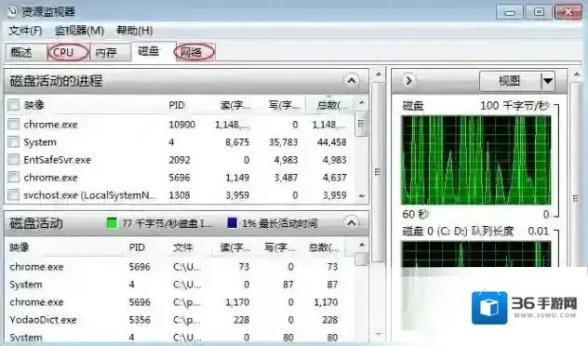Click the 100 千字节/秒 graph scale label
The height and width of the screenshot is (346, 588).
514,106
